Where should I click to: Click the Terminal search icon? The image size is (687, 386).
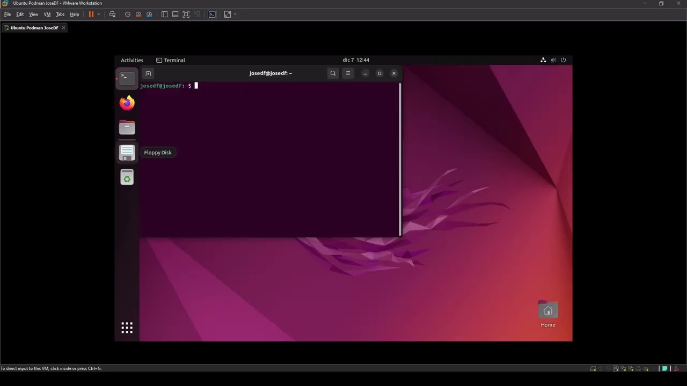333,73
